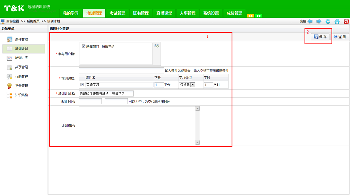Viewport: 350px width, 195px height.
Task: Open 培训进度 in navigation menu
Action: [x=21, y=58]
